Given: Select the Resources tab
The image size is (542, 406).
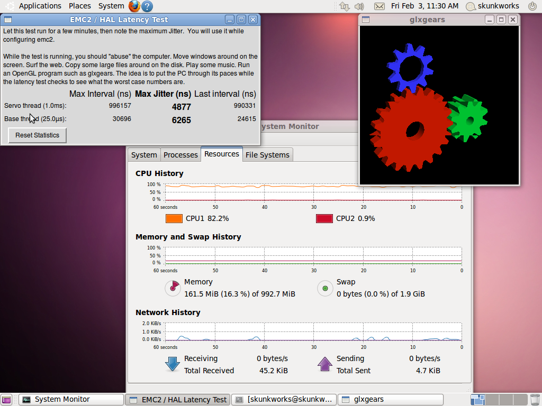Looking at the screenshot, I should [x=222, y=154].
